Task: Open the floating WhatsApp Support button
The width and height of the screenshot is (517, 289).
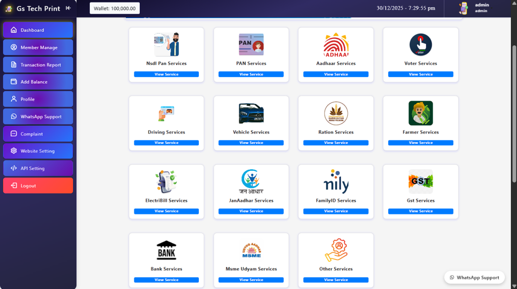Action: tap(474, 277)
